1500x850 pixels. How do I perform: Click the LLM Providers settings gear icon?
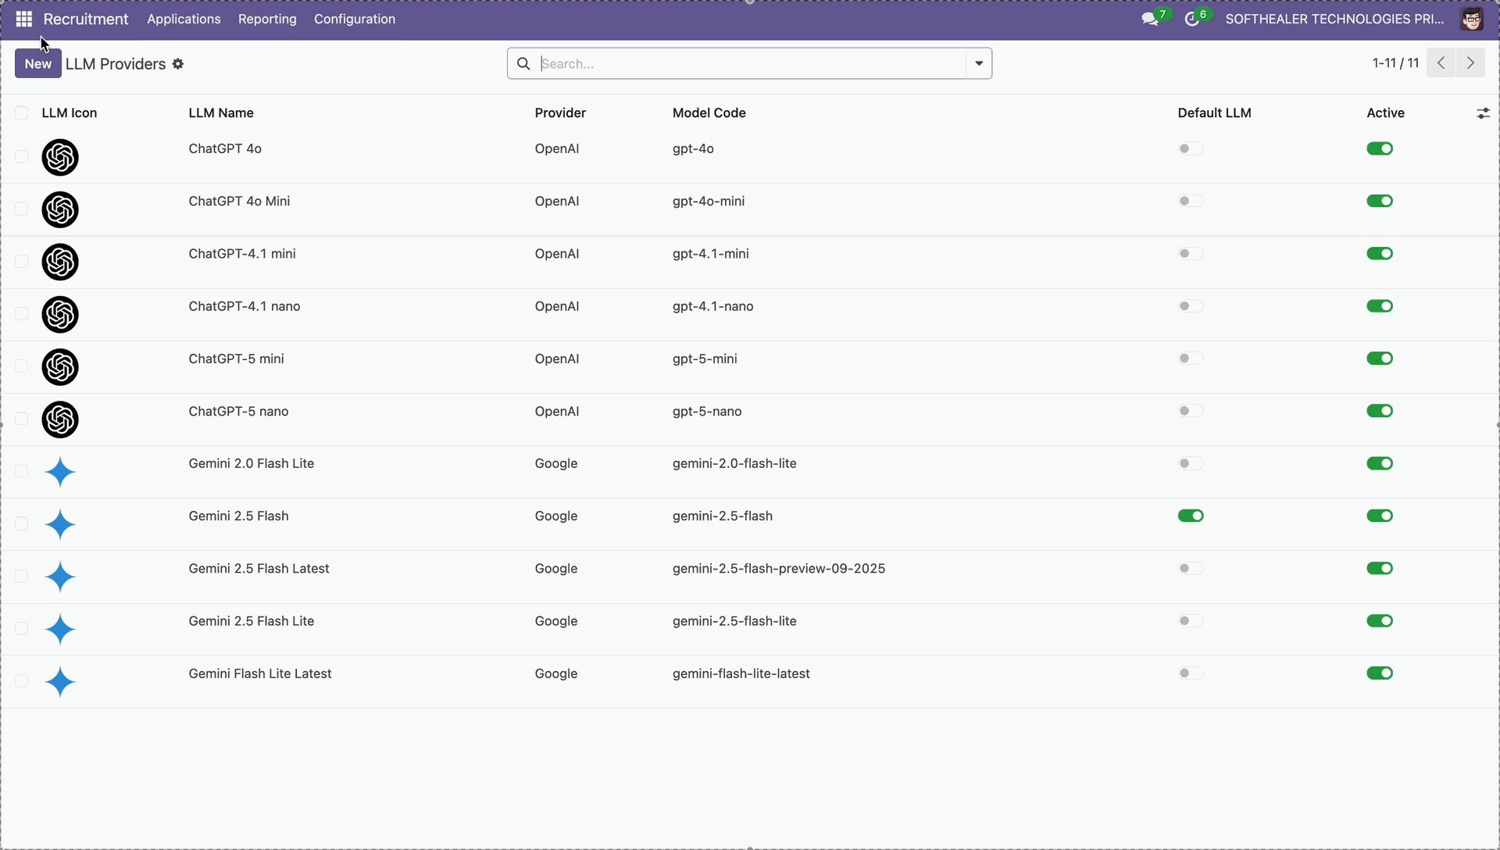[178, 64]
